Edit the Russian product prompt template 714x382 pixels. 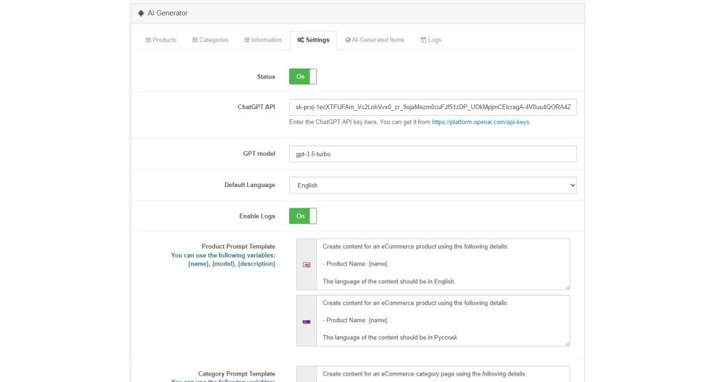tap(443, 321)
